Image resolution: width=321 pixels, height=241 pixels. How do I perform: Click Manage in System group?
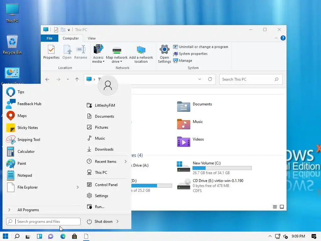click(x=183, y=61)
